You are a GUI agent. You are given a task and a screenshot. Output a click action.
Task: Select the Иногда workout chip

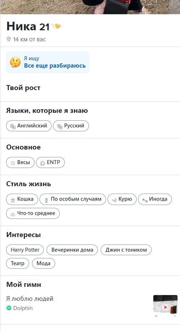[155, 199]
